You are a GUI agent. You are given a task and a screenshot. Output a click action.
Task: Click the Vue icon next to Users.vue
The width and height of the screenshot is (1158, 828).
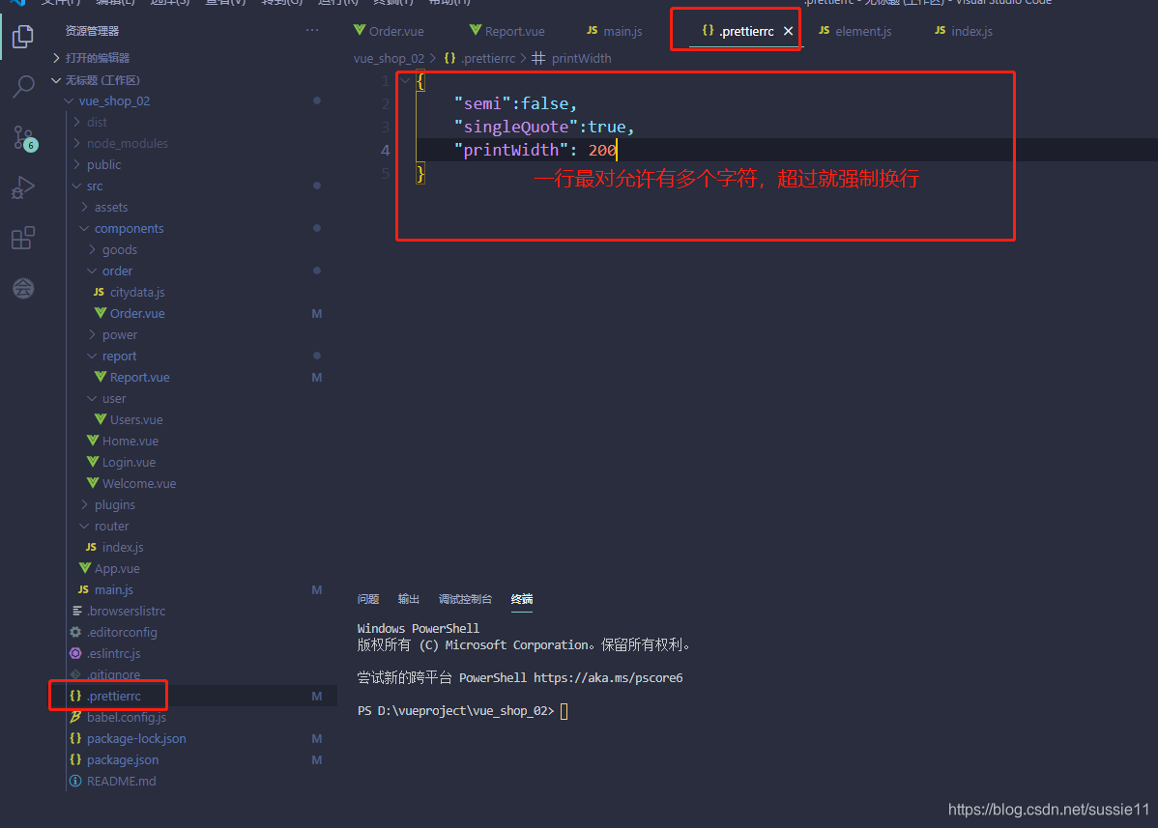[x=101, y=419]
